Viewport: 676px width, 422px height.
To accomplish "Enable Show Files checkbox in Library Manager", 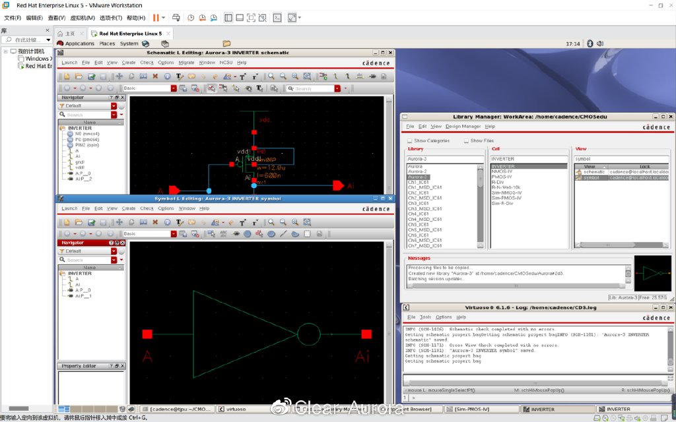I will tap(466, 140).
